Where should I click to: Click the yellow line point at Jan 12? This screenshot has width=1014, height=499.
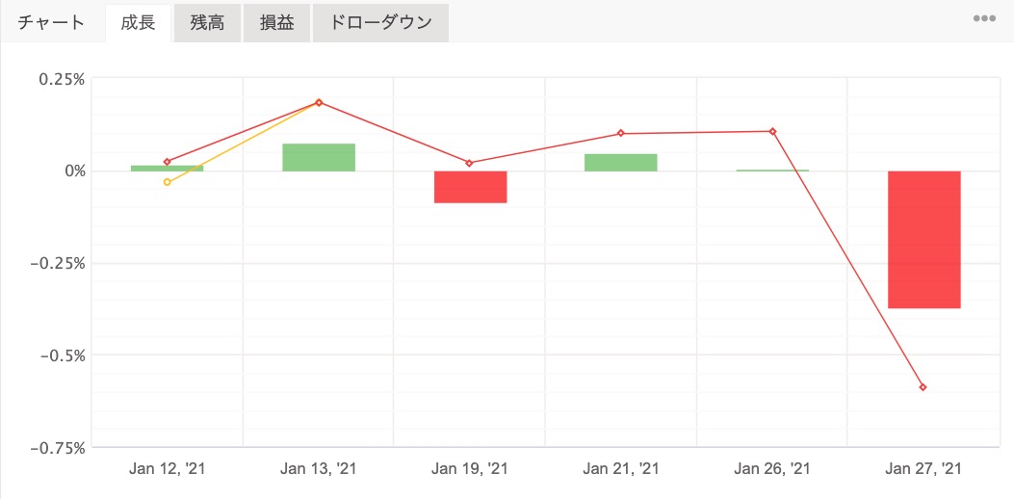[x=168, y=182]
